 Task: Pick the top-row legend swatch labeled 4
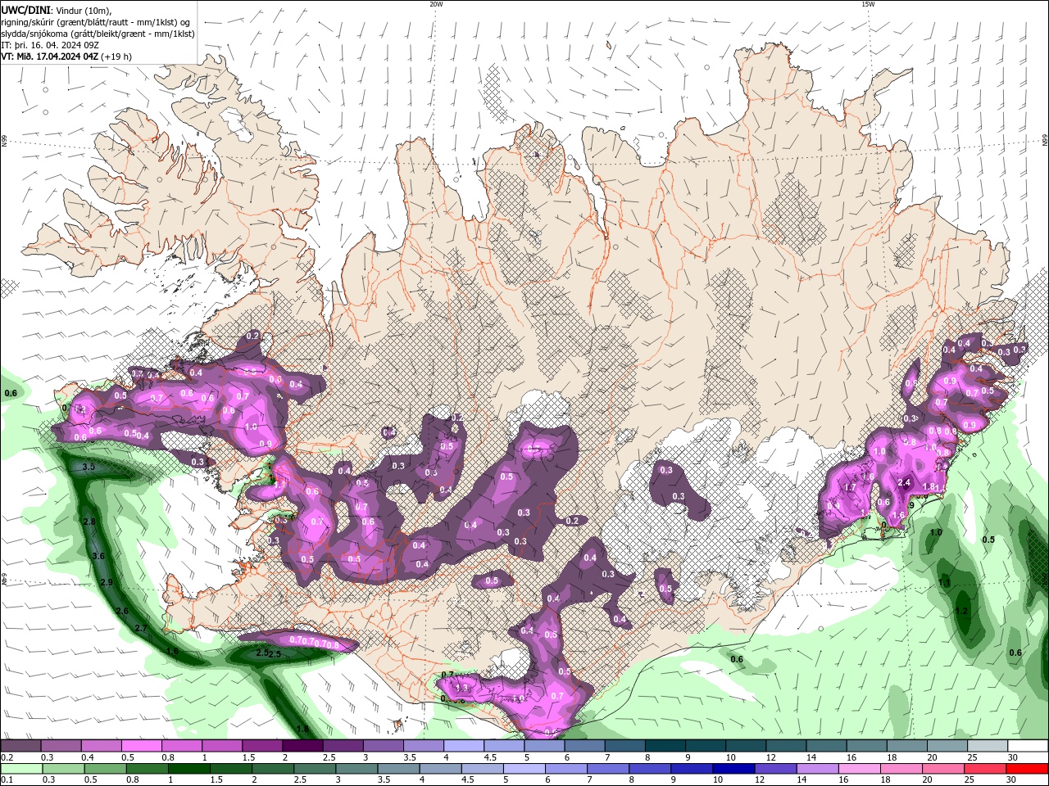pyautogui.click(x=464, y=746)
